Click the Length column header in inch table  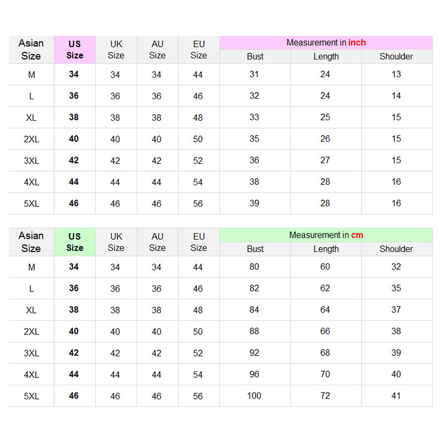[326, 57]
